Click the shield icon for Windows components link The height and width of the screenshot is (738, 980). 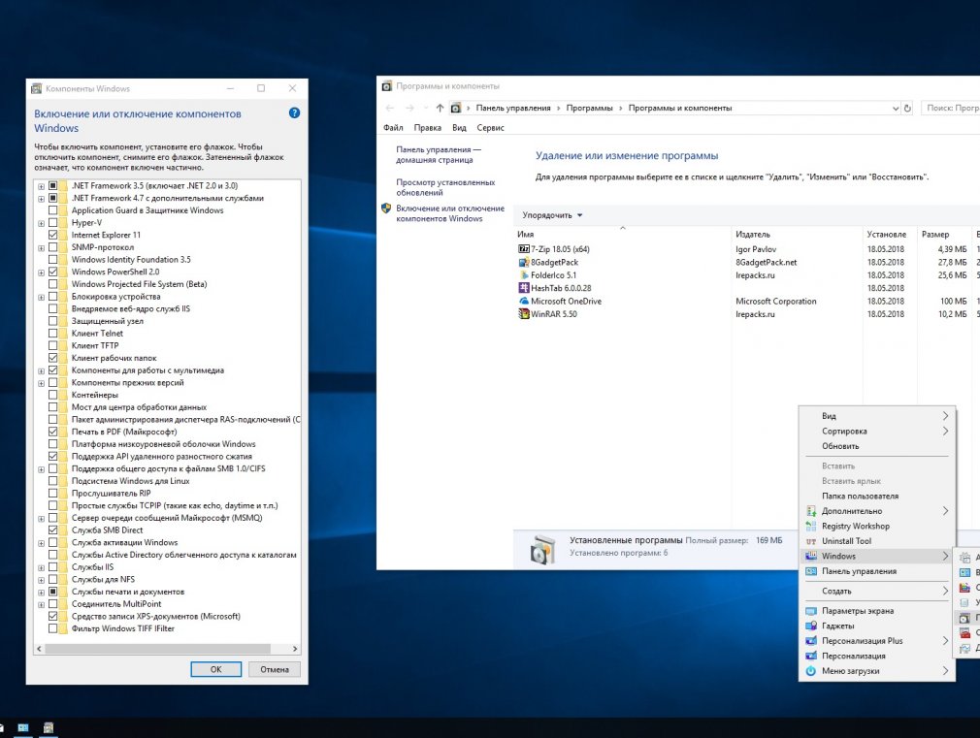[x=386, y=209]
